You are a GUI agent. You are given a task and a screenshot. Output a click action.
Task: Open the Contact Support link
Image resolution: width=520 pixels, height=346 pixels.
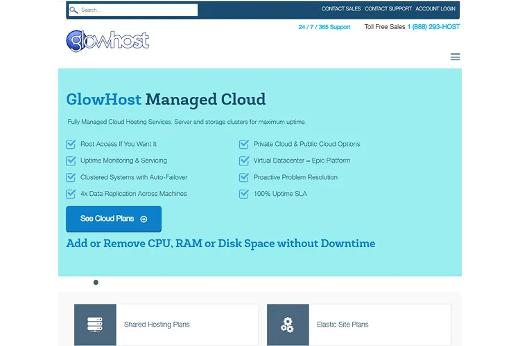(x=388, y=9)
